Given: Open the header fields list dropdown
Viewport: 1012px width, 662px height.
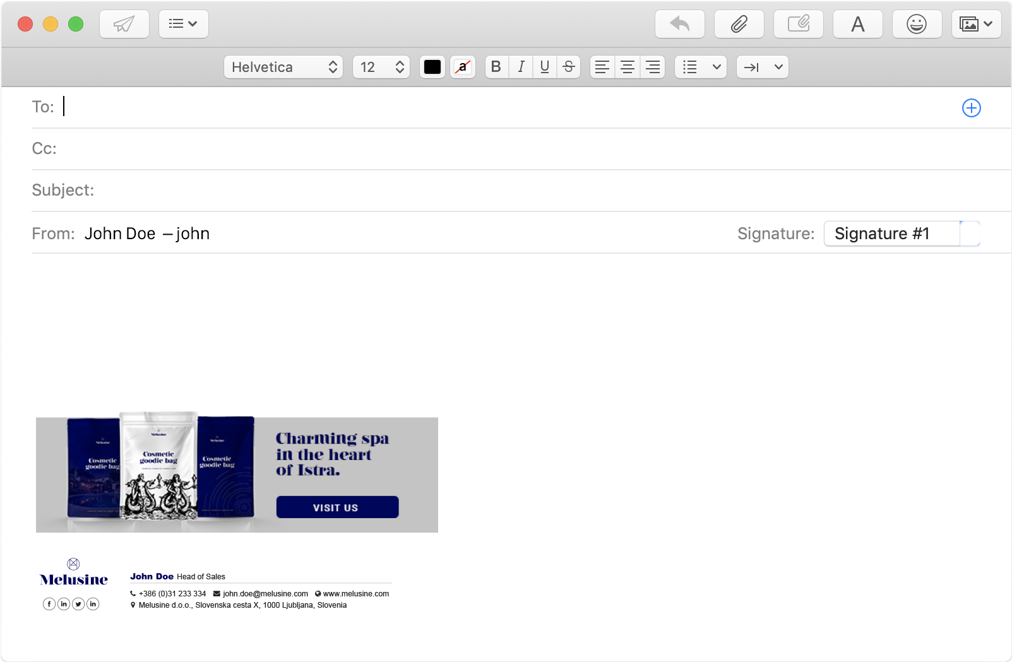Looking at the screenshot, I should point(183,24).
